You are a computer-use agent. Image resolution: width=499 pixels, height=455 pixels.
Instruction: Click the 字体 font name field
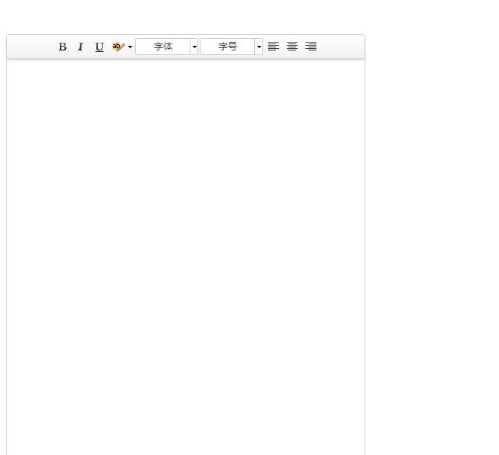point(163,47)
